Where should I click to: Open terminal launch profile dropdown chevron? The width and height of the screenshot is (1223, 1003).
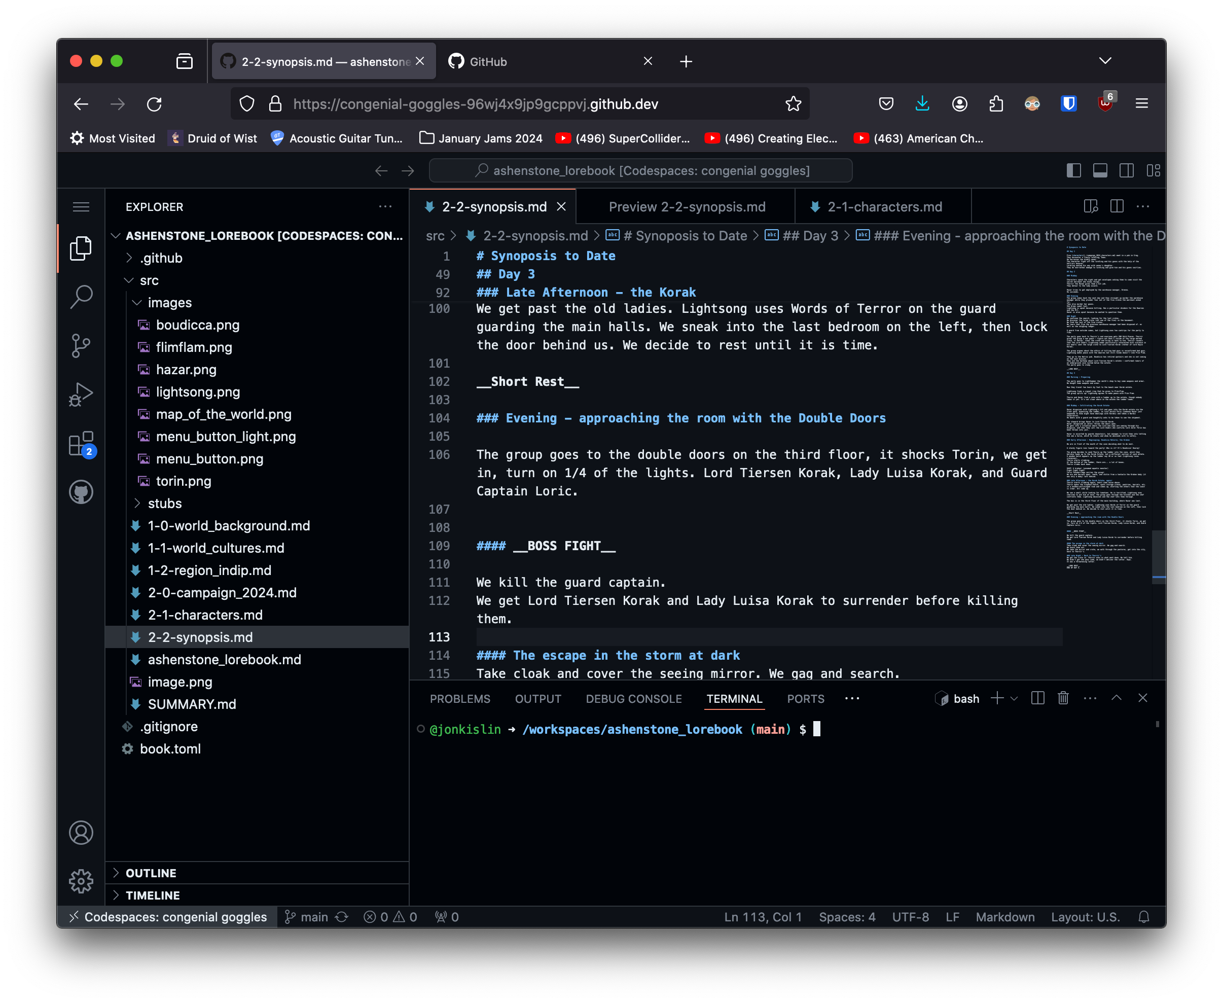tap(1014, 699)
